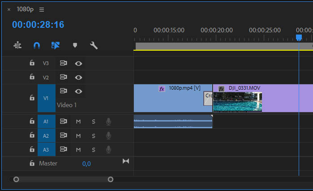Select the DJI_0331.MOV clip pool thumbnail
Image resolution: width=313 pixels, height=191 pixels.
[237, 101]
